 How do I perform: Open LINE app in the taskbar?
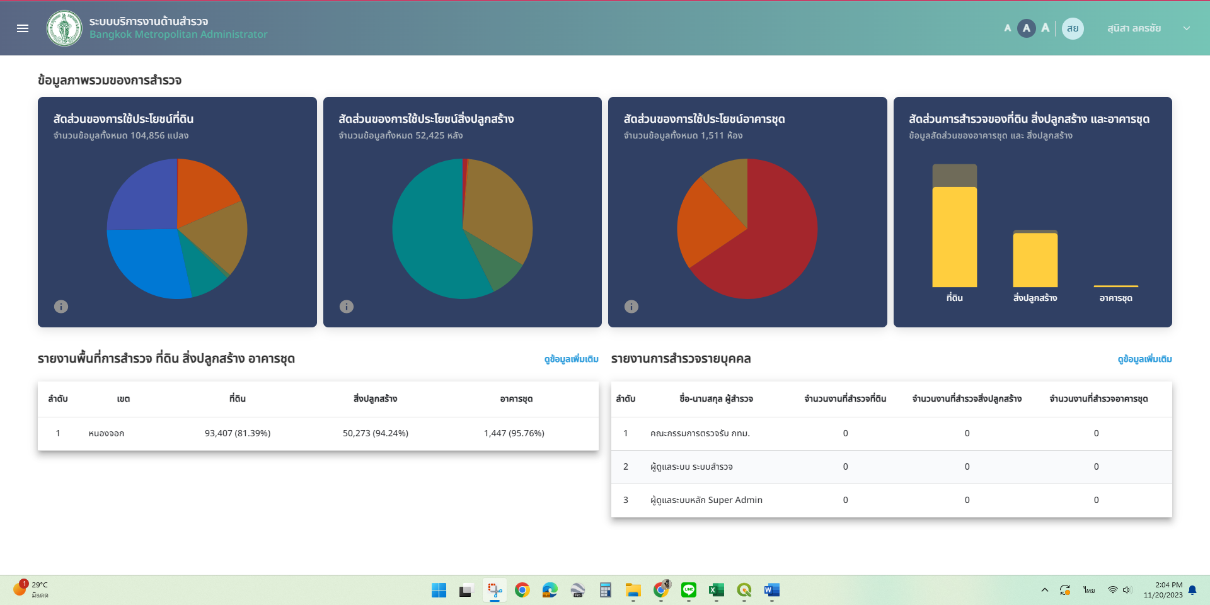tap(689, 590)
